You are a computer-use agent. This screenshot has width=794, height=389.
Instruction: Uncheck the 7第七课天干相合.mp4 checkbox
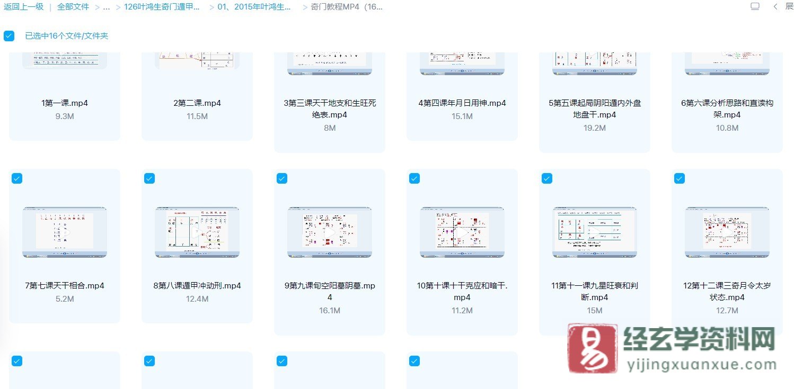(x=17, y=179)
